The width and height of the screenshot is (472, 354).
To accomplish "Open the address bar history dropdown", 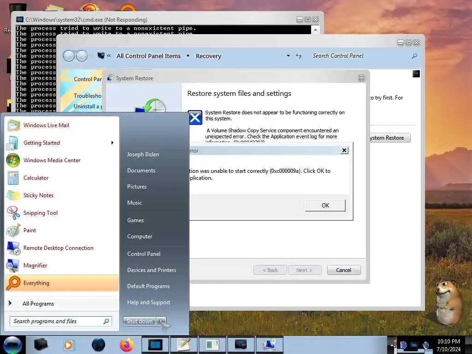I will pos(288,56).
